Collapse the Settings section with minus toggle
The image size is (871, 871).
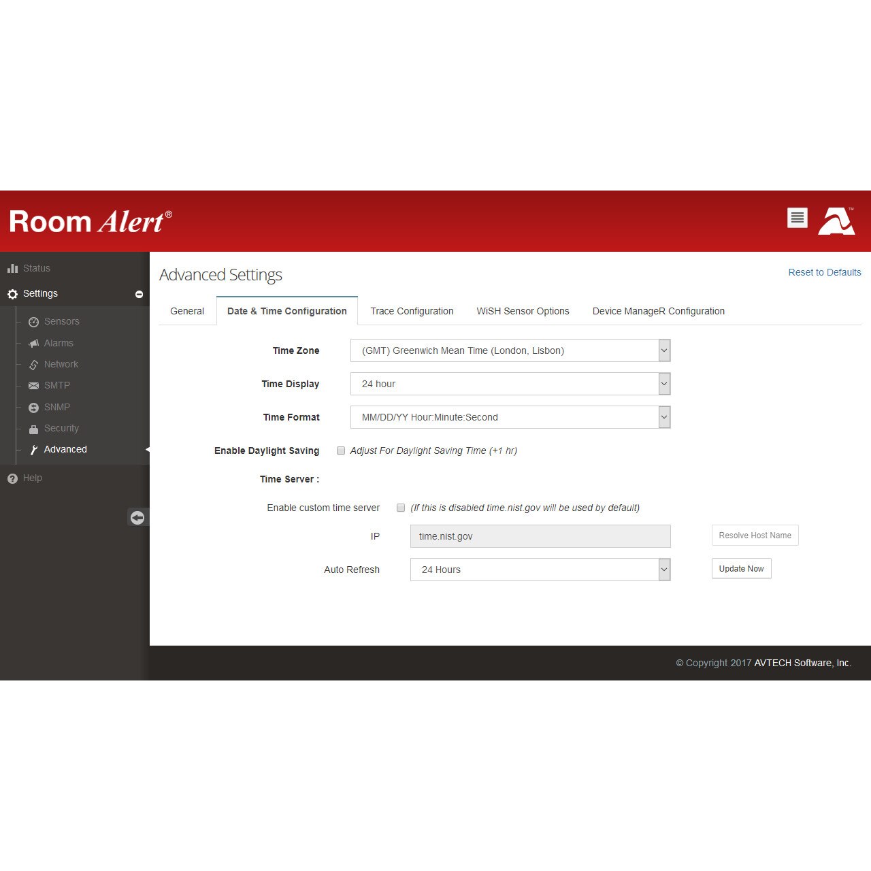pyautogui.click(x=139, y=294)
